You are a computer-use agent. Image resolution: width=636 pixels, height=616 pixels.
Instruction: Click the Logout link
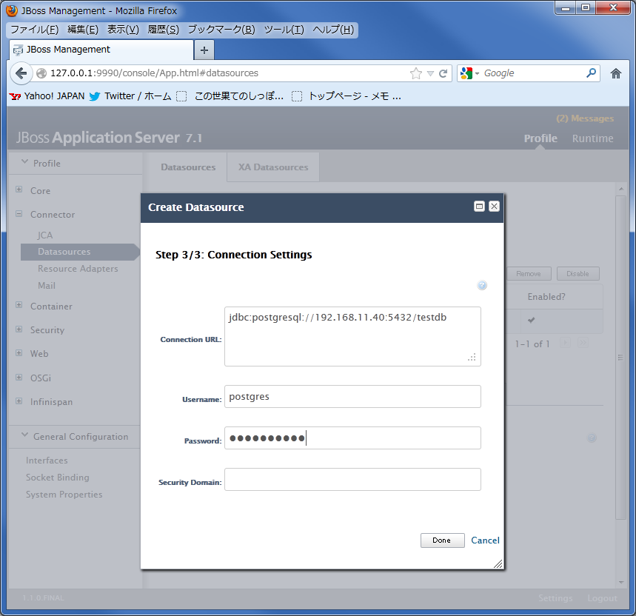[x=603, y=598]
